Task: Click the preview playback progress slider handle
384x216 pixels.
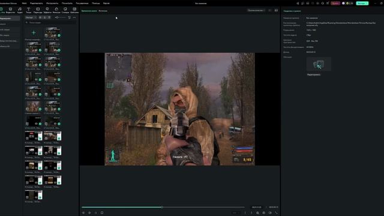Action: [x=162, y=207]
